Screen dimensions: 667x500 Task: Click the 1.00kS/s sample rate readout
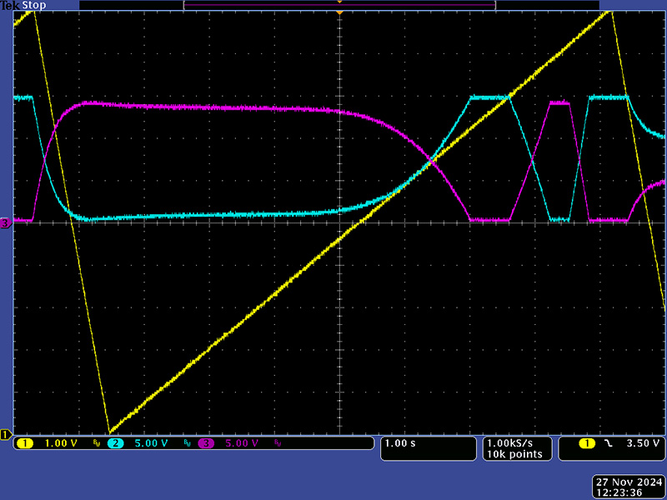514,443
